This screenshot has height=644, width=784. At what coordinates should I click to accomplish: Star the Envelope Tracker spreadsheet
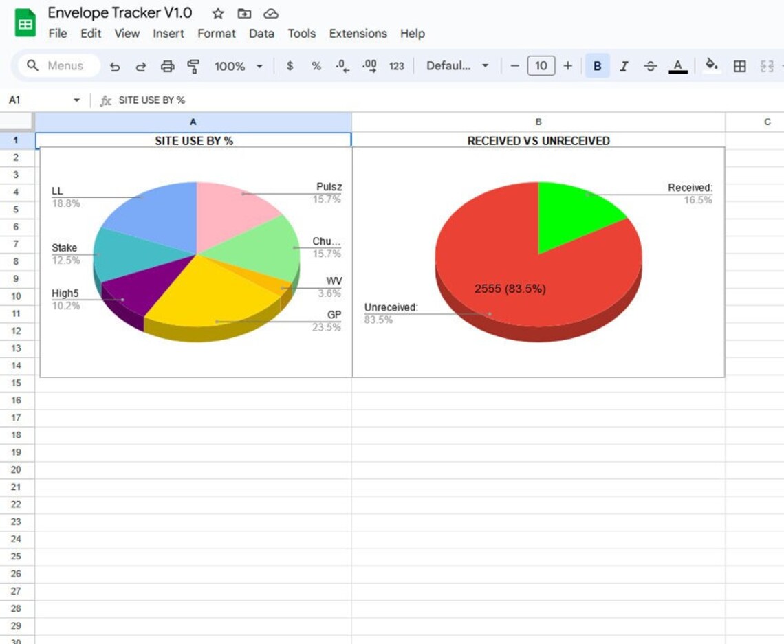pyautogui.click(x=217, y=12)
